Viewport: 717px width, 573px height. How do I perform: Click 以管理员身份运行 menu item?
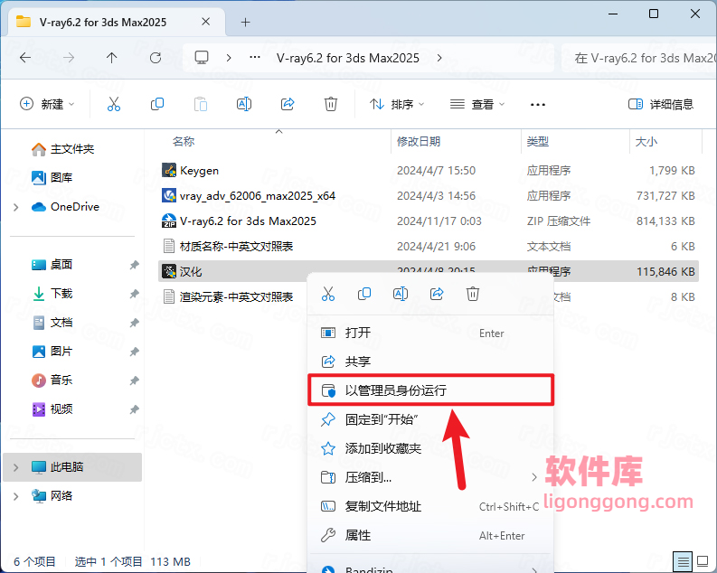point(431,390)
